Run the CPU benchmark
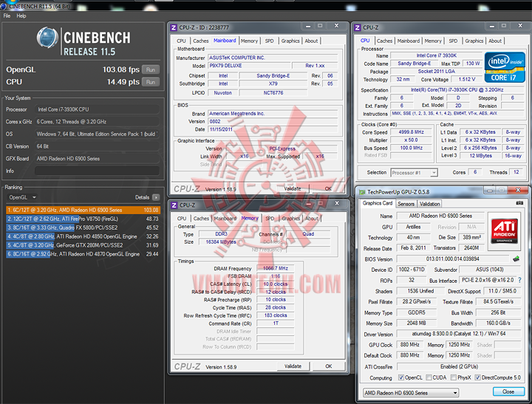Viewport: 532px width, 404px height. coord(151,82)
